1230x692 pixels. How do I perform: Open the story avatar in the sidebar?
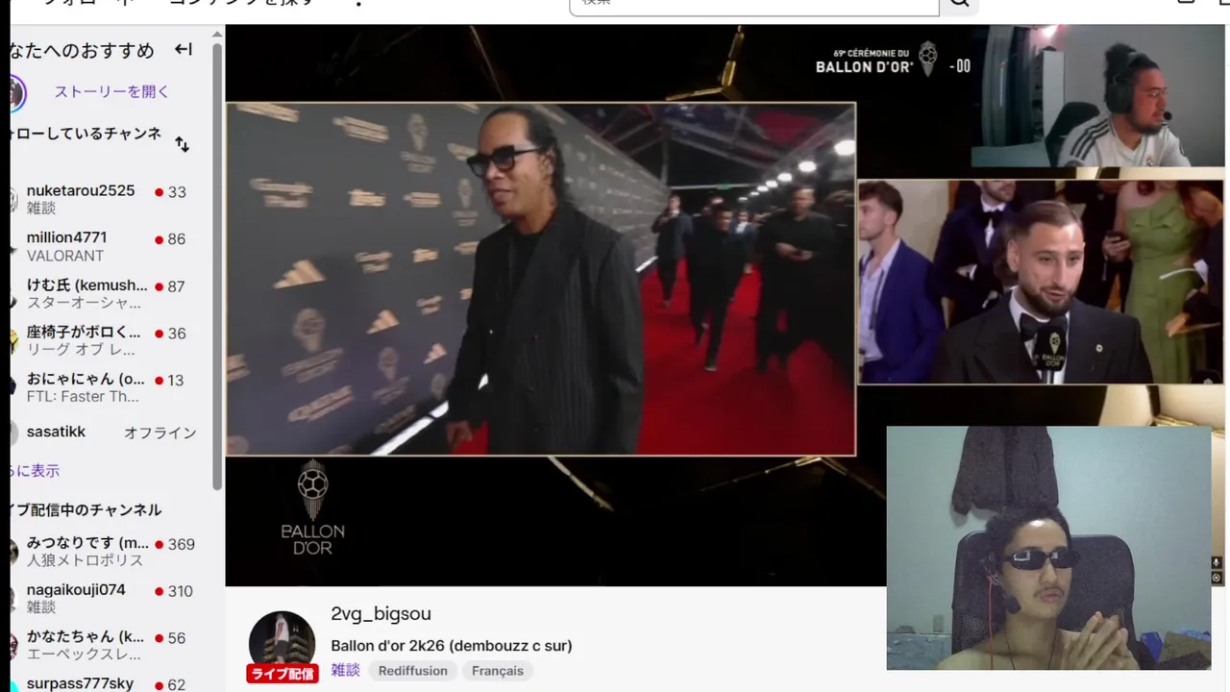pos(15,93)
